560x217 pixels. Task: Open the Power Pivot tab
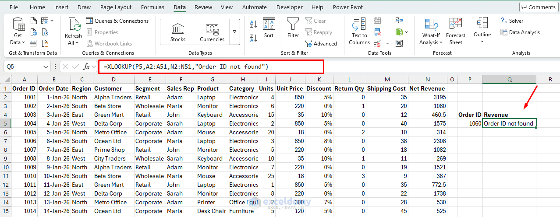point(348,7)
